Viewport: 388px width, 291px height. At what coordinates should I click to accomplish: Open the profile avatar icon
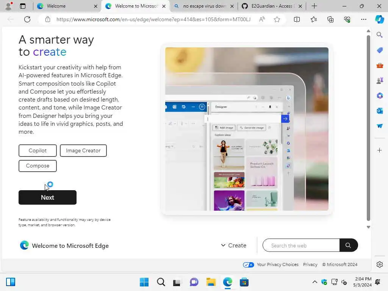tap(9, 6)
